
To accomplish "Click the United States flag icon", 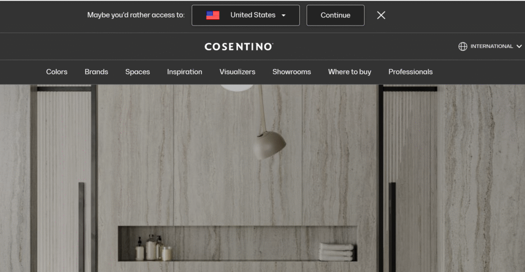I will coord(213,15).
